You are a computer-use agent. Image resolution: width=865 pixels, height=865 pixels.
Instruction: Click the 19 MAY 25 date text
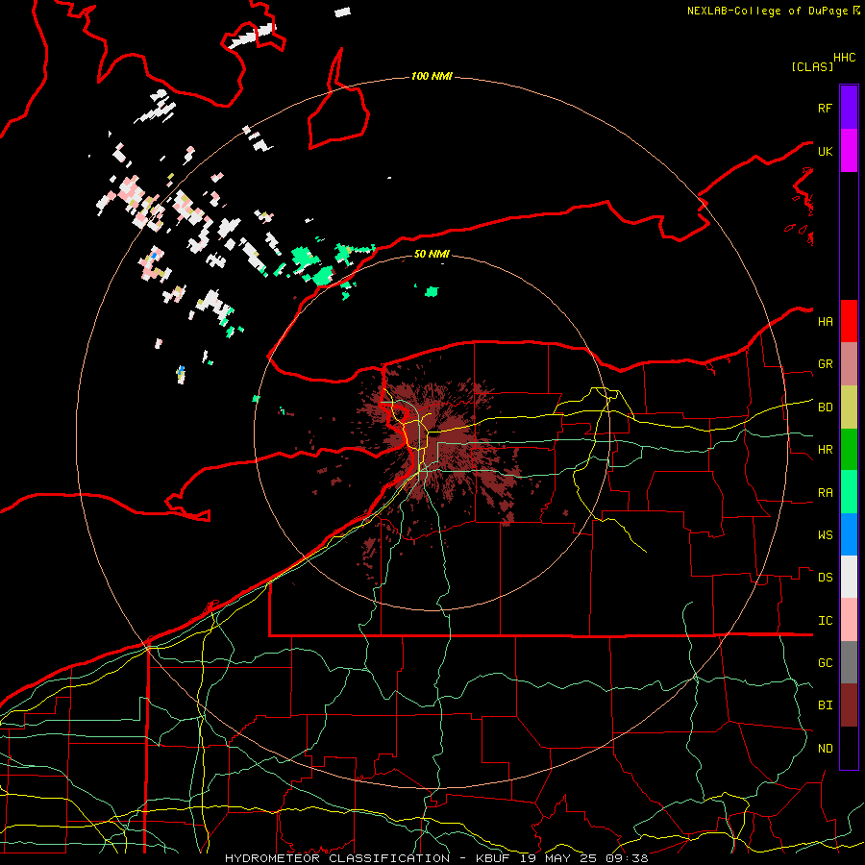point(559,858)
